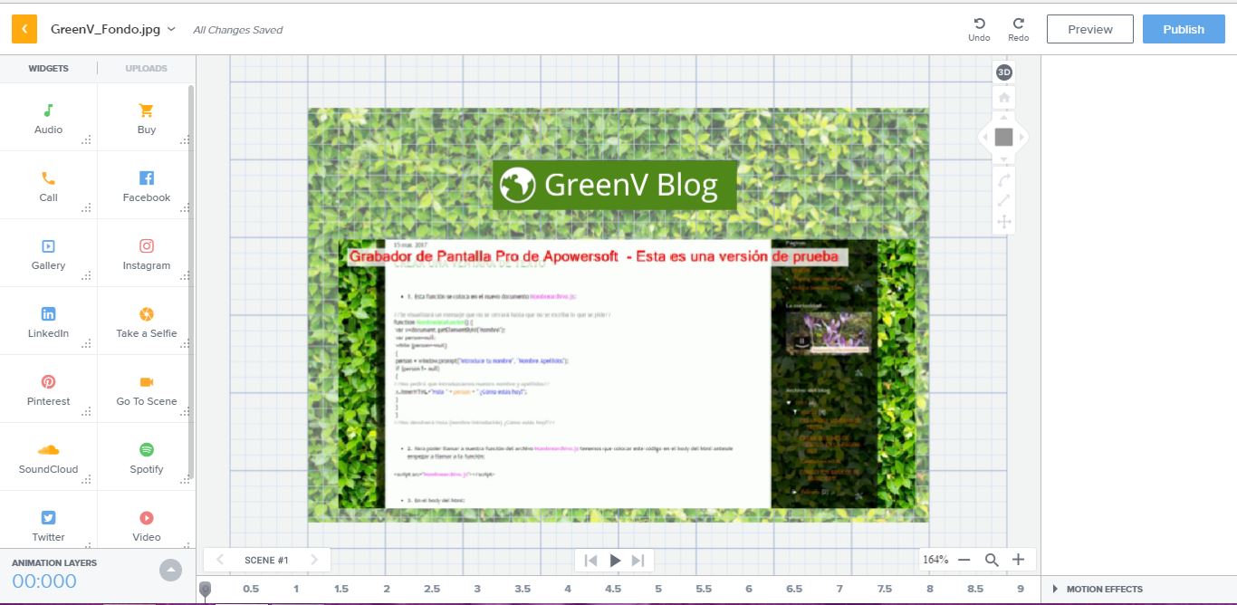Select the four-way move tool
The image size is (1237, 605).
1003,222
